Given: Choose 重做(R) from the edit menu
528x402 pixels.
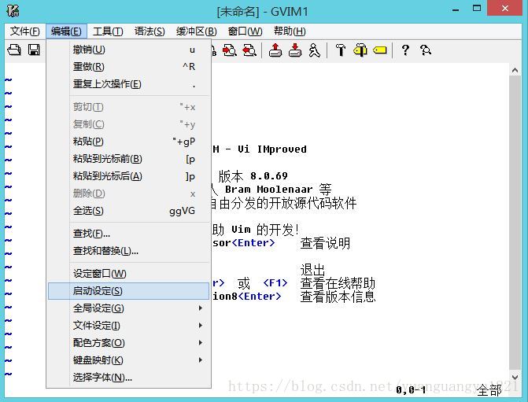Looking at the screenshot, I should (128, 67).
